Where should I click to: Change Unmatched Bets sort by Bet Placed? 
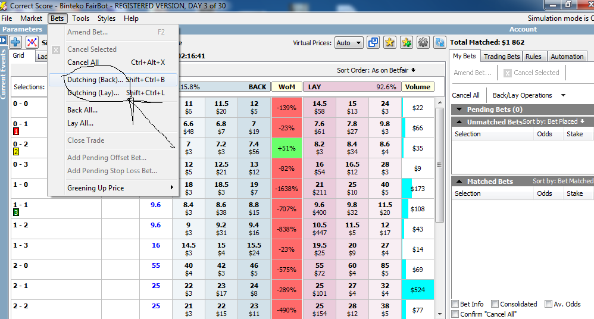(554, 121)
